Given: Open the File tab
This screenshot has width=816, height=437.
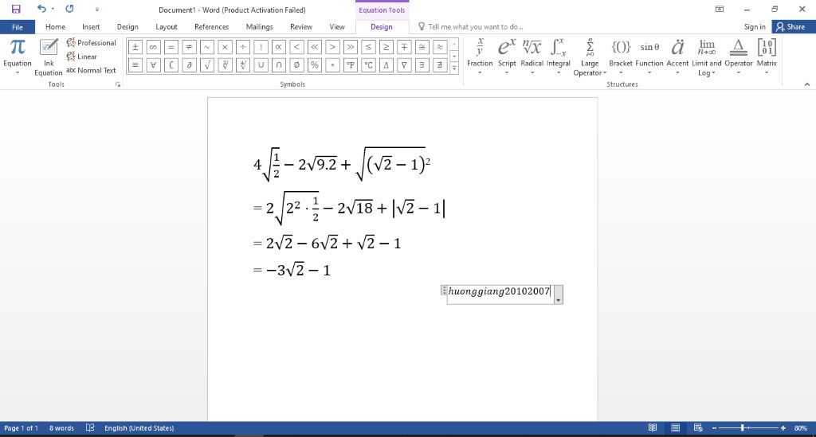Looking at the screenshot, I should point(18,27).
